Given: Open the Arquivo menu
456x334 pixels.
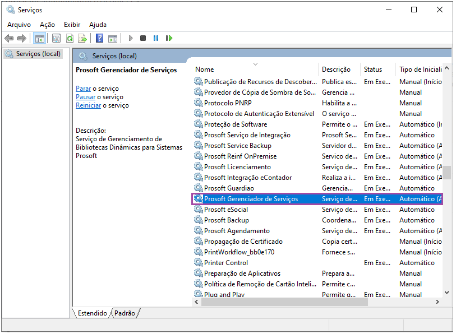Looking at the screenshot, I should tap(19, 25).
